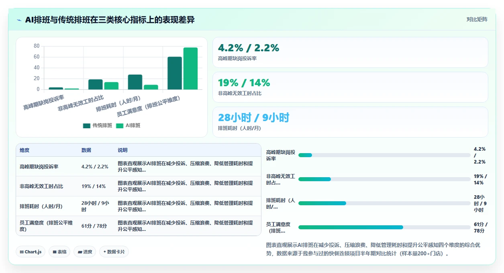Viewport: 504px width, 273px height.
Task: Click the 维度 column header
Action: click(24, 150)
